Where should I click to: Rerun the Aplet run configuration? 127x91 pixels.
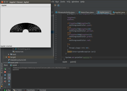tap(5, 69)
